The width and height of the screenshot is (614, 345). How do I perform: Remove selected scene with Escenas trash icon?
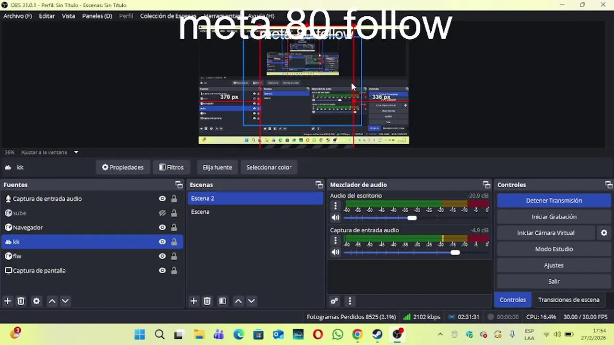tap(207, 301)
